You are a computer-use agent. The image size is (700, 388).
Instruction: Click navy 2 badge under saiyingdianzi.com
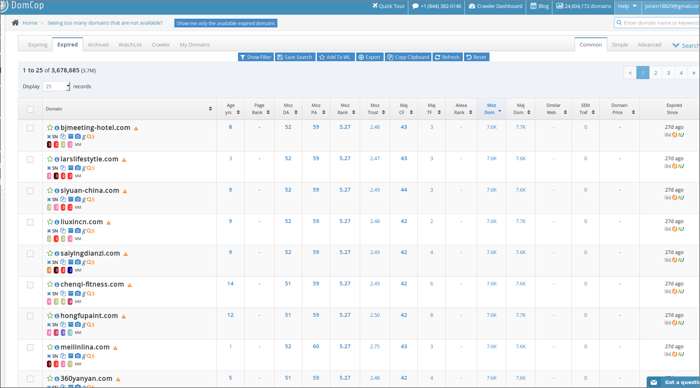(x=70, y=270)
